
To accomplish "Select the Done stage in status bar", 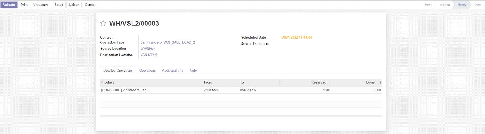I will [x=478, y=5].
